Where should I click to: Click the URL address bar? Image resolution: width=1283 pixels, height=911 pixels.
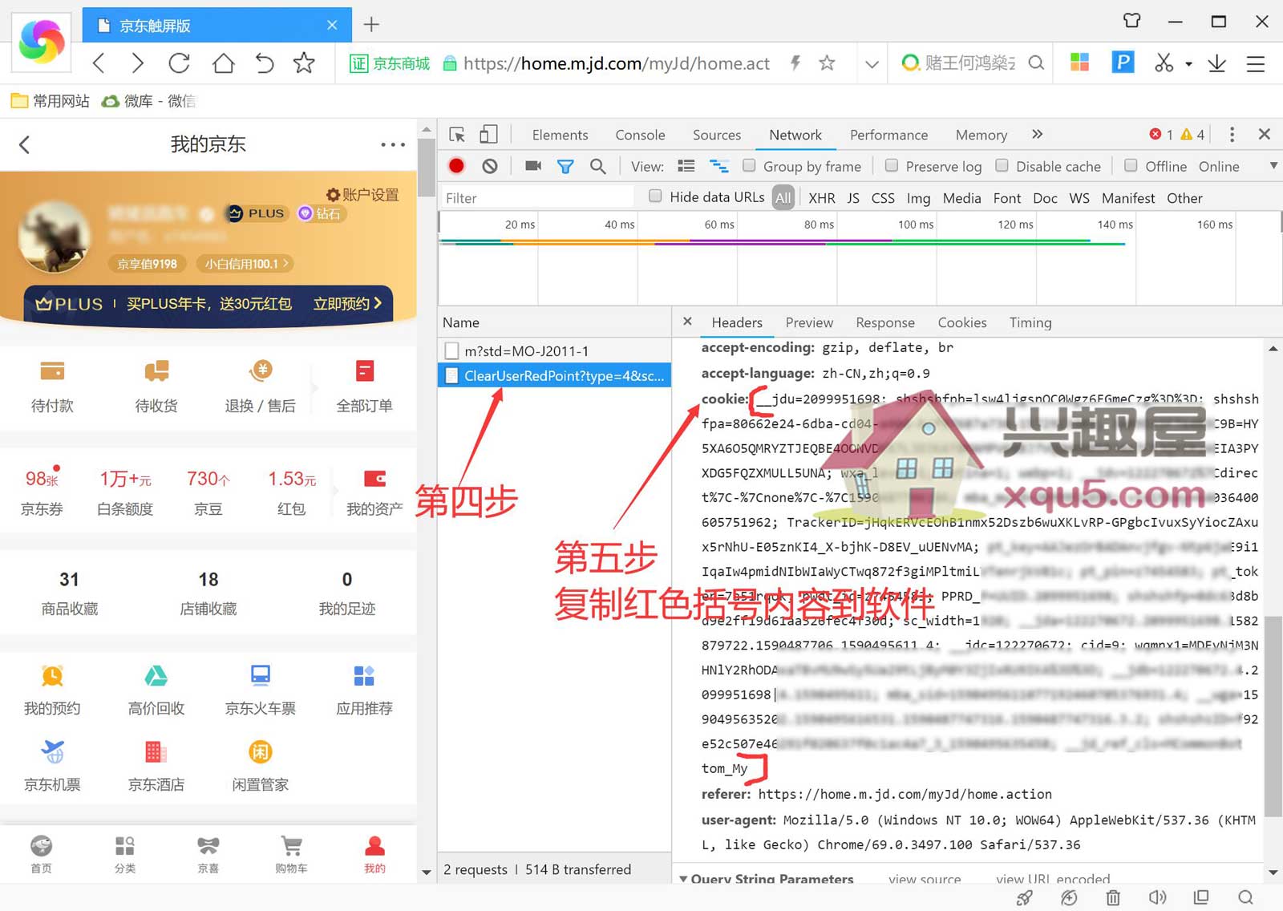pos(616,63)
